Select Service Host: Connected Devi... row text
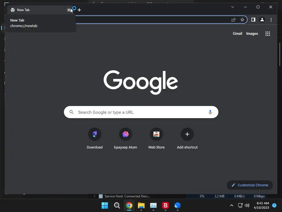Viewport: 282px width, 212px height. [x=127, y=196]
